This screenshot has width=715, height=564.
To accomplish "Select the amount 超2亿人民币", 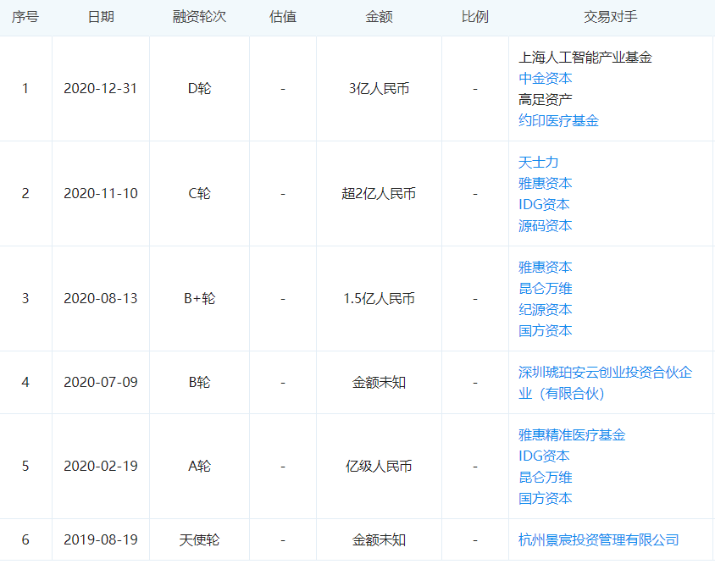I will (379, 193).
